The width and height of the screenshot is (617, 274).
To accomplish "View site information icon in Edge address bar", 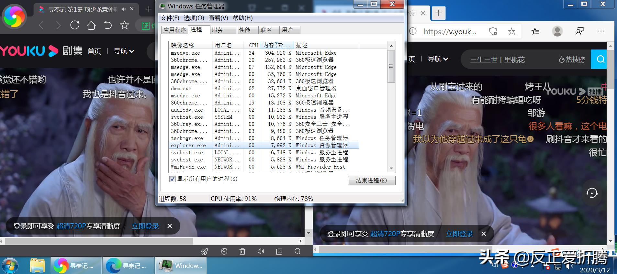I will tap(413, 31).
